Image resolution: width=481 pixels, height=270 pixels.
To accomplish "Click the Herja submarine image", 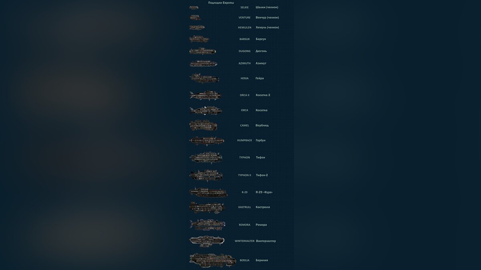I will (x=204, y=78).
